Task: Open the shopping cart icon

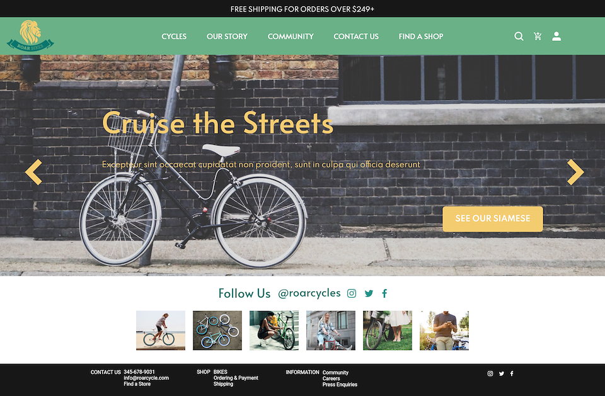Action: (538, 37)
